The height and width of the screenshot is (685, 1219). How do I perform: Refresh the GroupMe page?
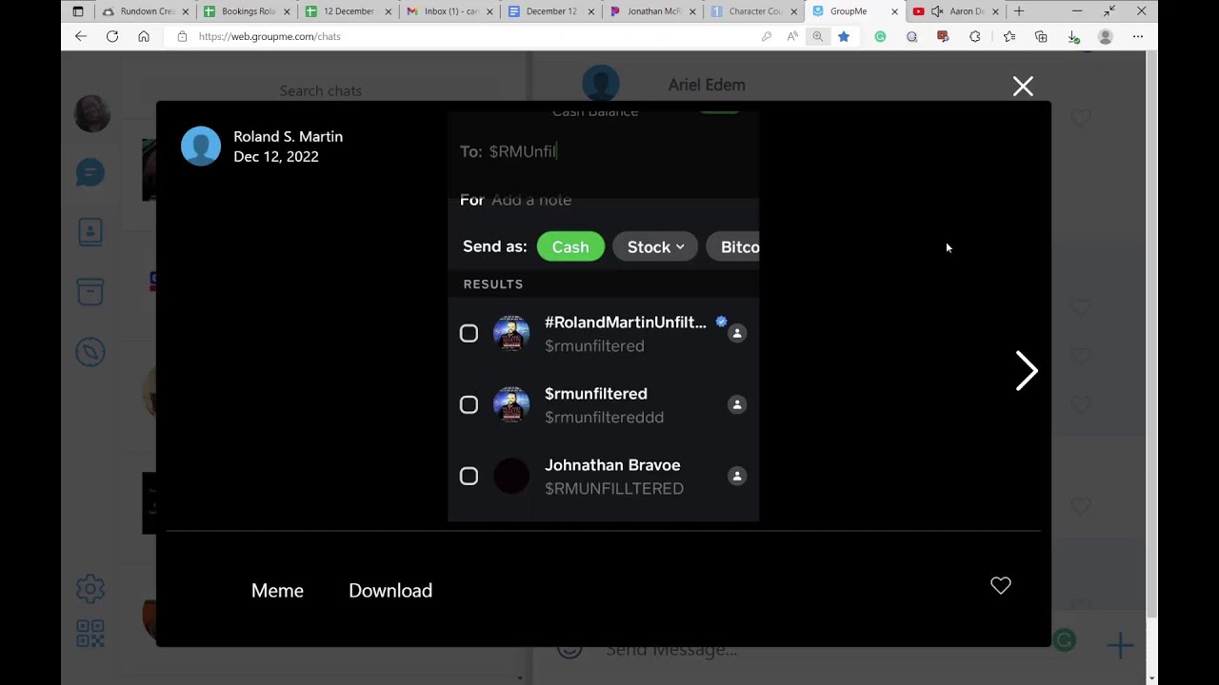click(x=112, y=36)
